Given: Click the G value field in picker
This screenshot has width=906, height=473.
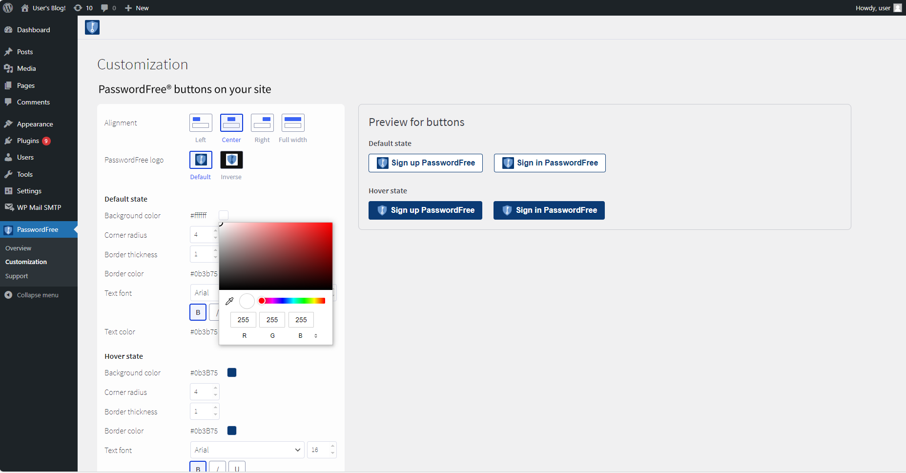Looking at the screenshot, I should click(272, 320).
